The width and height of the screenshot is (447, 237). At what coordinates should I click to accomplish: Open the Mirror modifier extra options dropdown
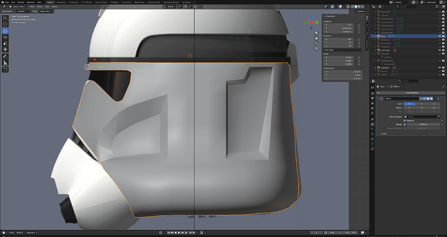tap(435, 98)
